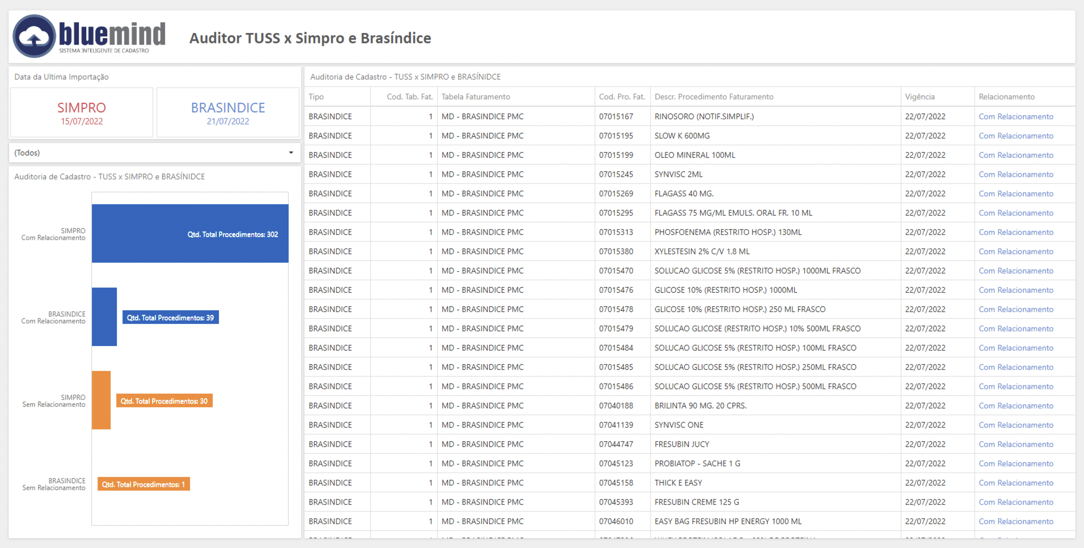This screenshot has height=548, width=1084.
Task: Open Com Relacionamento link for FLAGASS 40 MG.
Action: pos(1016,193)
